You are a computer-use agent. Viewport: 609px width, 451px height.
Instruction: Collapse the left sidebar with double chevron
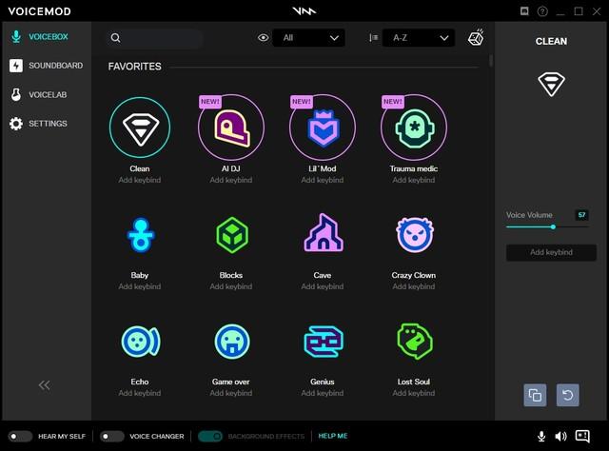pos(44,384)
